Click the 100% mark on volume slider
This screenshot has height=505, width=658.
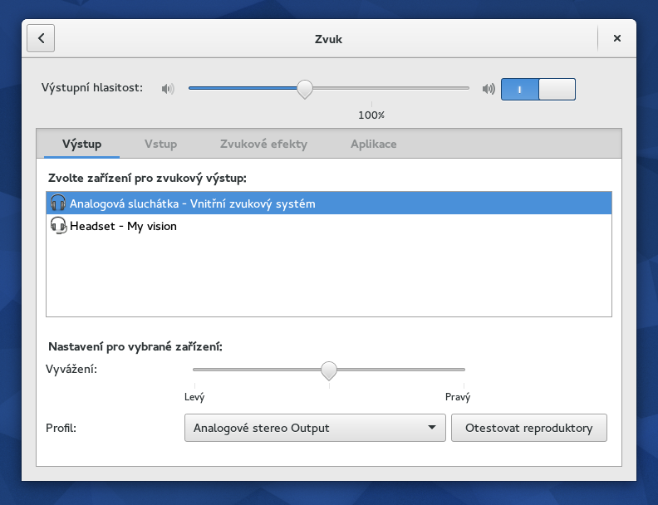(x=371, y=115)
